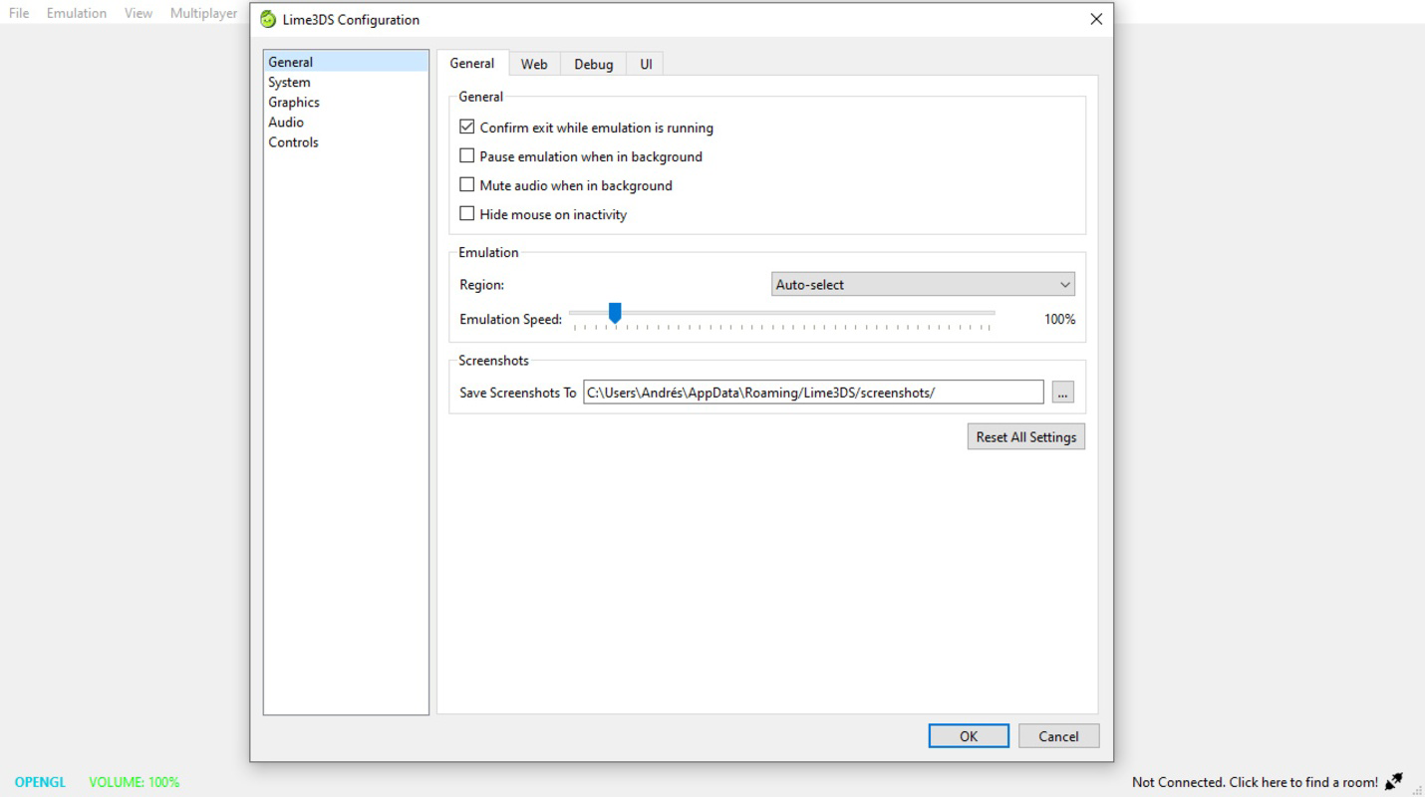Click the multiplayer connection icon in status bar
This screenshot has width=1425, height=797.
tap(1394, 782)
